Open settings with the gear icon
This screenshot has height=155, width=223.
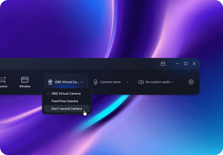191,82
